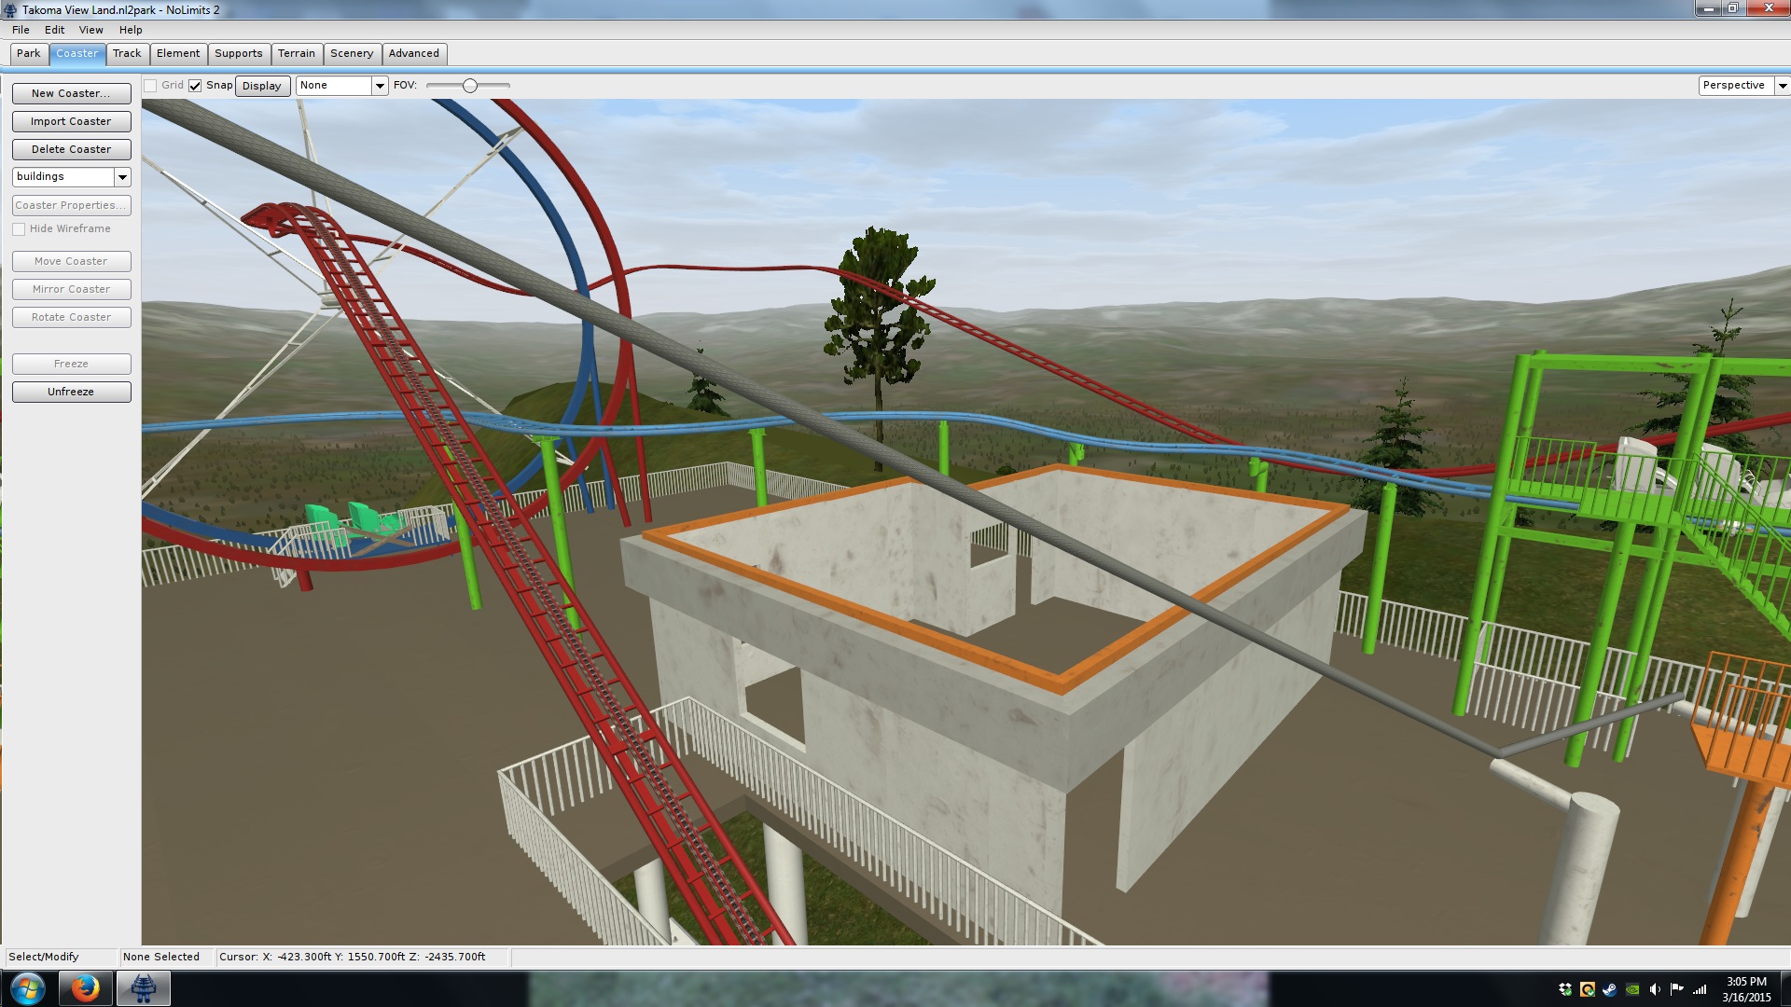
Task: Open the volume speaker icon
Action: pos(1655,989)
